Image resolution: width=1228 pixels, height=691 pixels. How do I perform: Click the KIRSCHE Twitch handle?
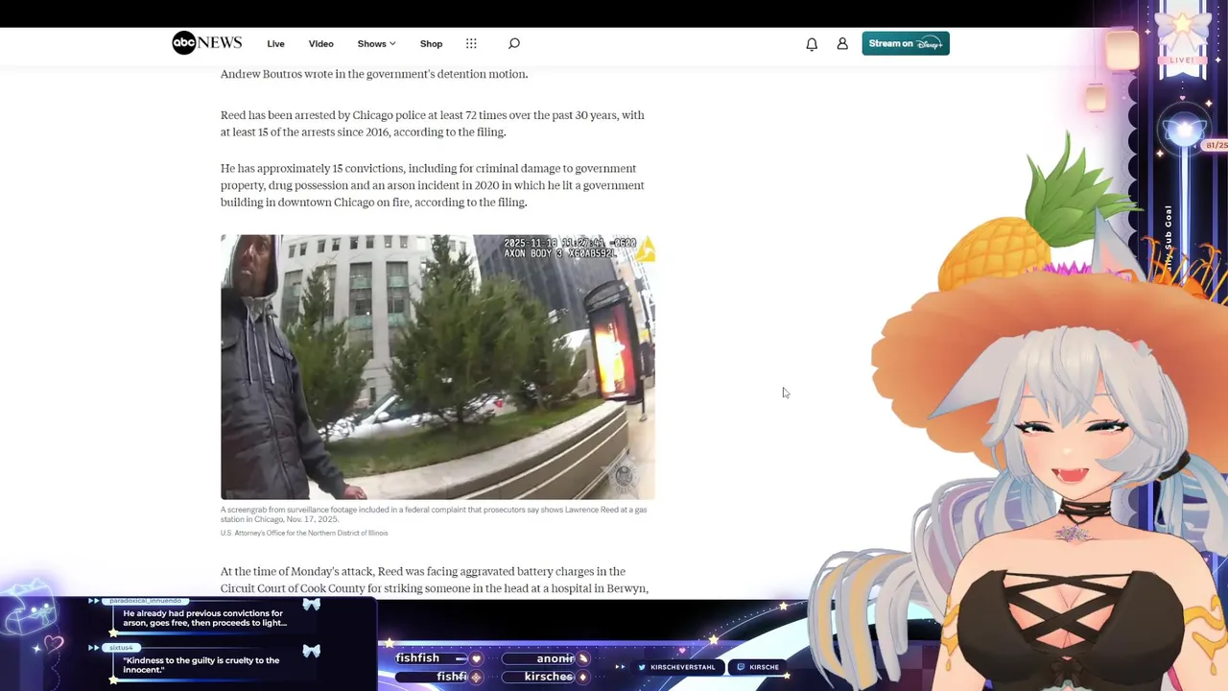[x=758, y=667]
